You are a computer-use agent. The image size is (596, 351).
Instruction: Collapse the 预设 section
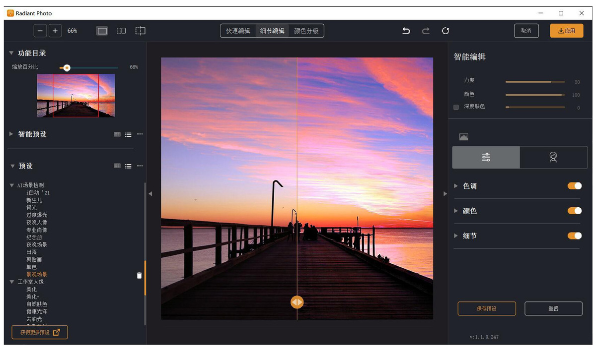click(x=11, y=166)
